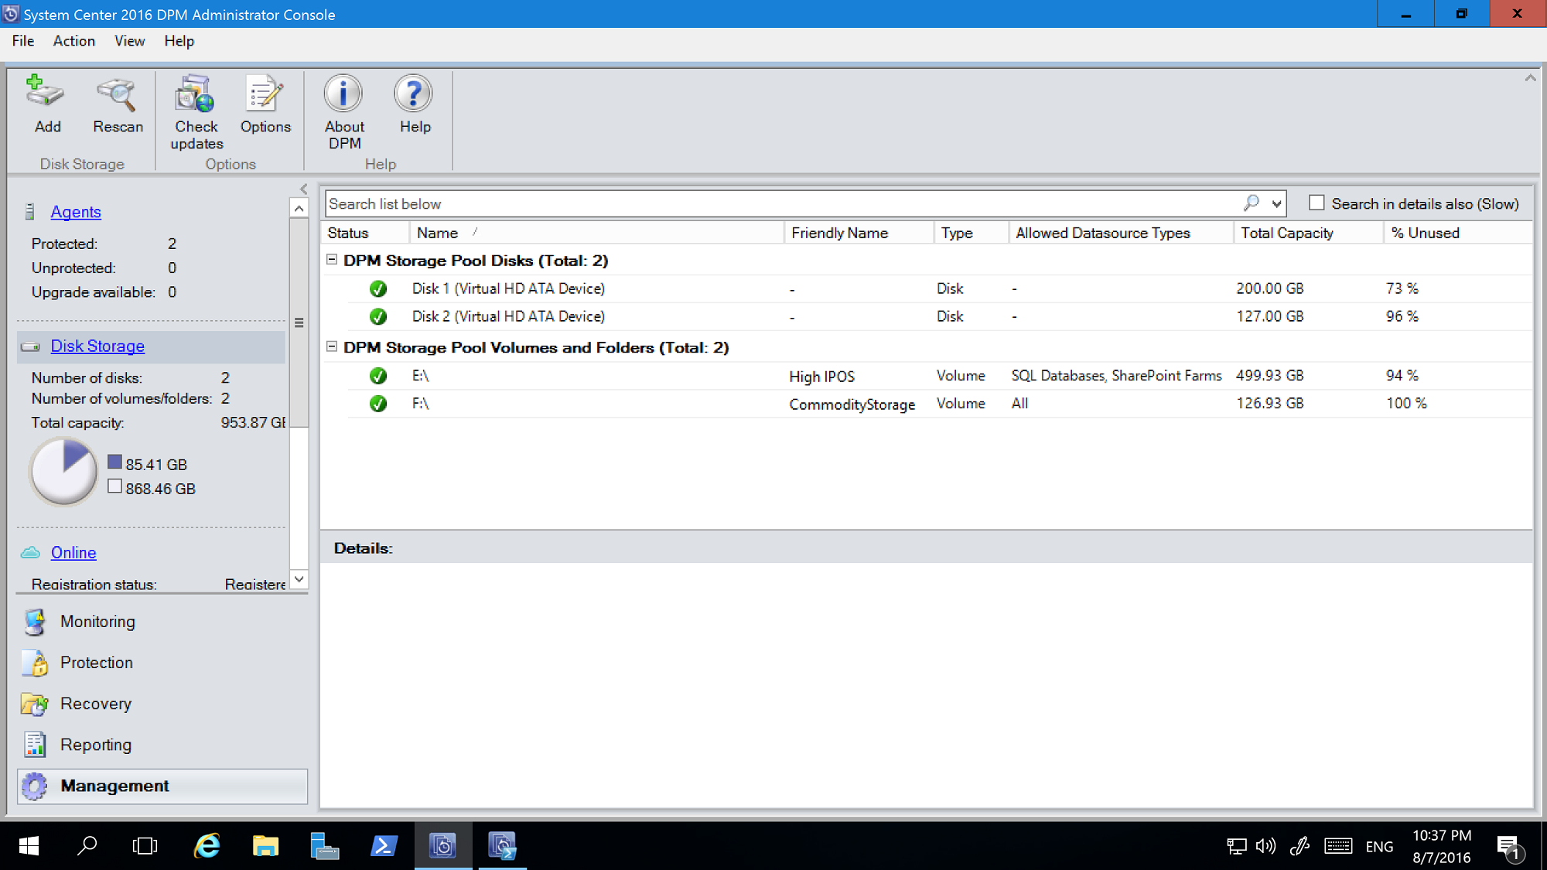Toggle Search in details also checkbox
The width and height of the screenshot is (1547, 870).
1316,203
